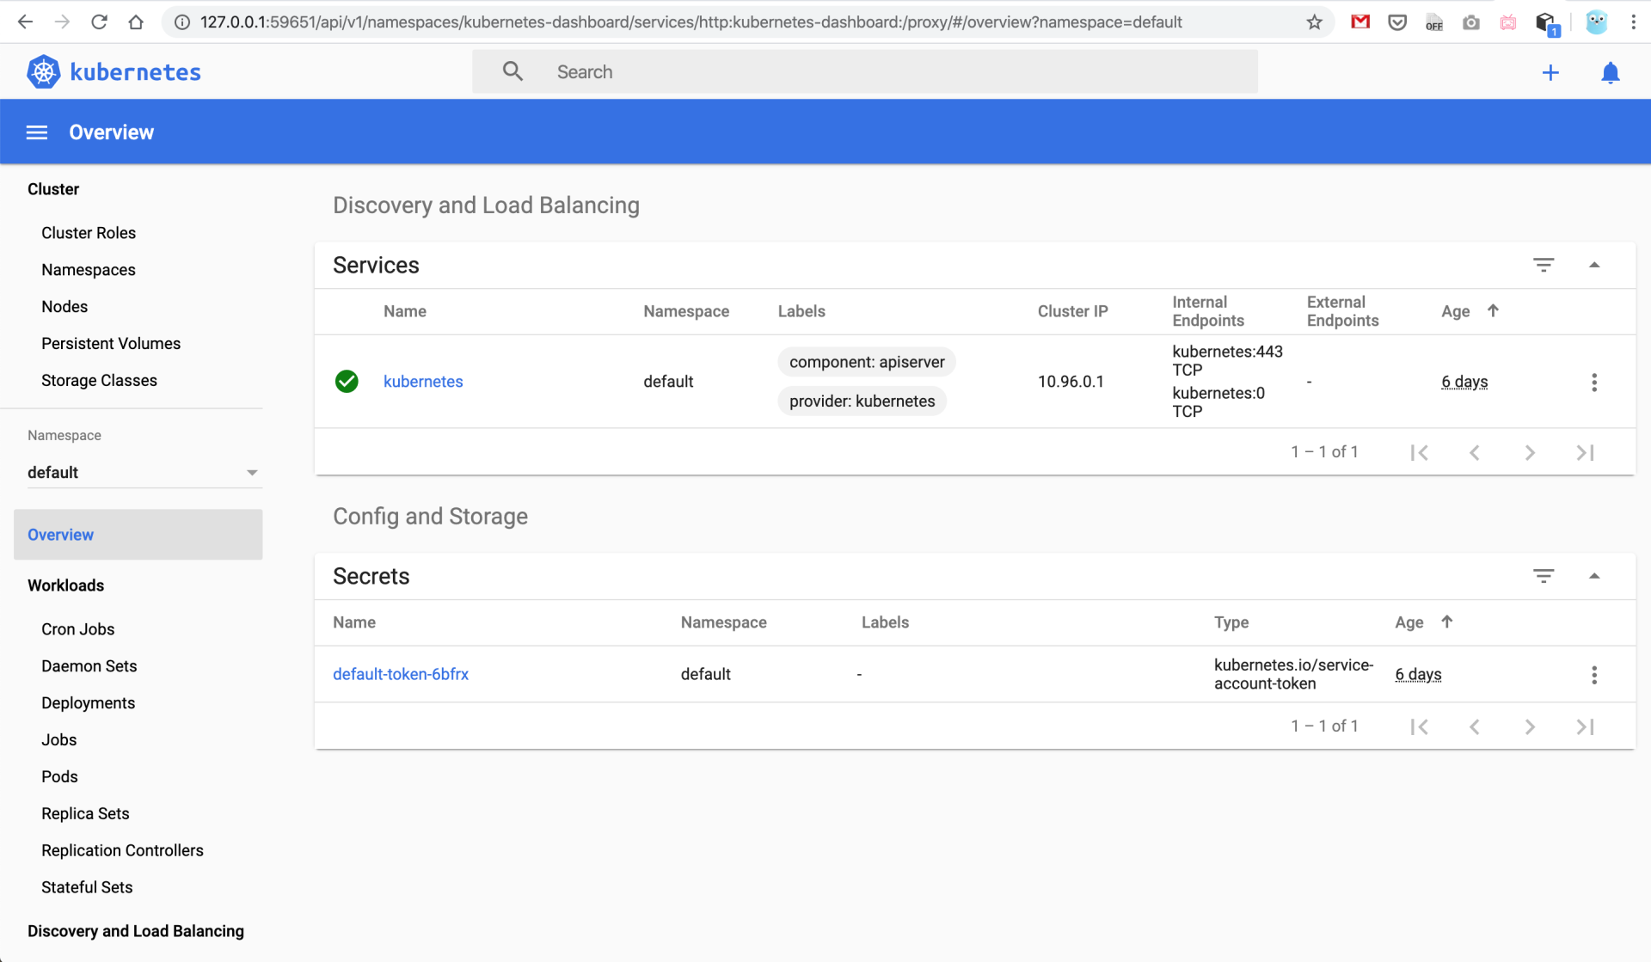Click the Kubernetes logo icon

pos(44,72)
